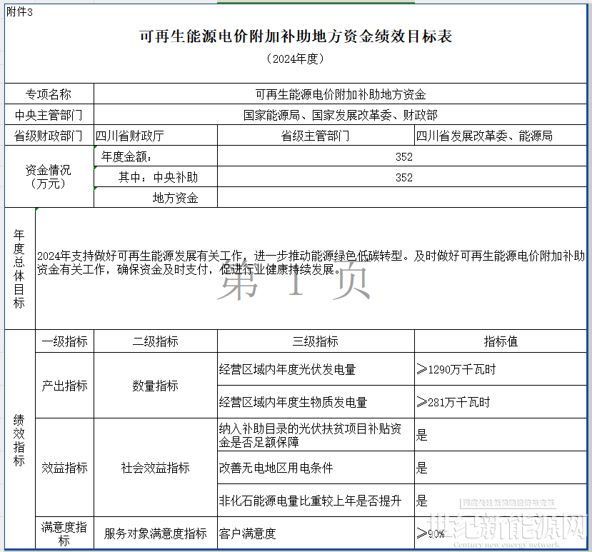Viewport: 592px width, 552px height.
Task: Select the （2024年度） subtitle
Action: pos(296,59)
